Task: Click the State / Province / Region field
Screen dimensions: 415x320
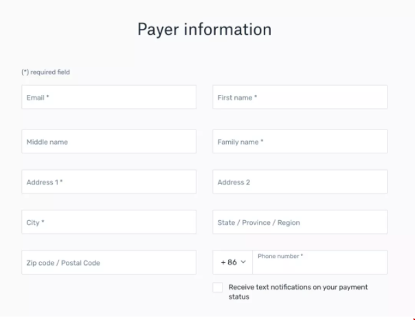Action: (x=300, y=222)
